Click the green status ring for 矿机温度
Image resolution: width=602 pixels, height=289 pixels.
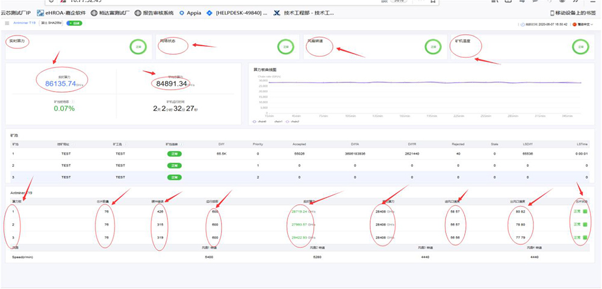(x=580, y=46)
